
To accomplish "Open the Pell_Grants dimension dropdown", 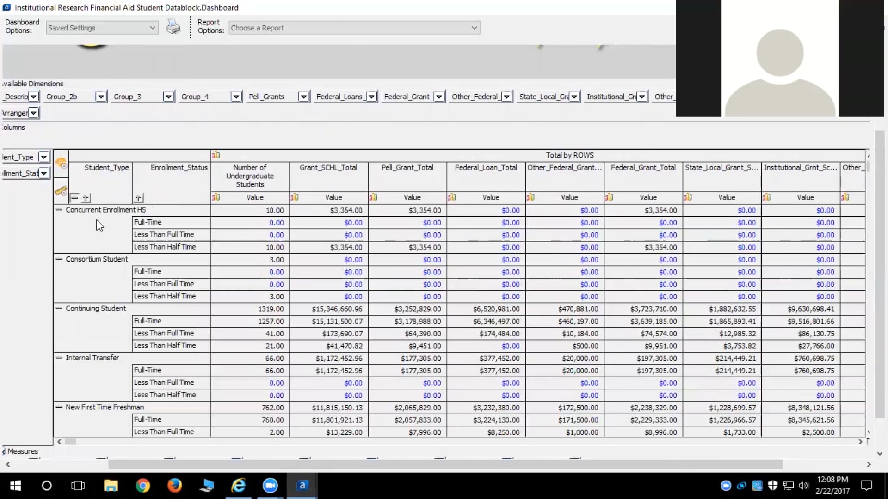I will pos(303,97).
